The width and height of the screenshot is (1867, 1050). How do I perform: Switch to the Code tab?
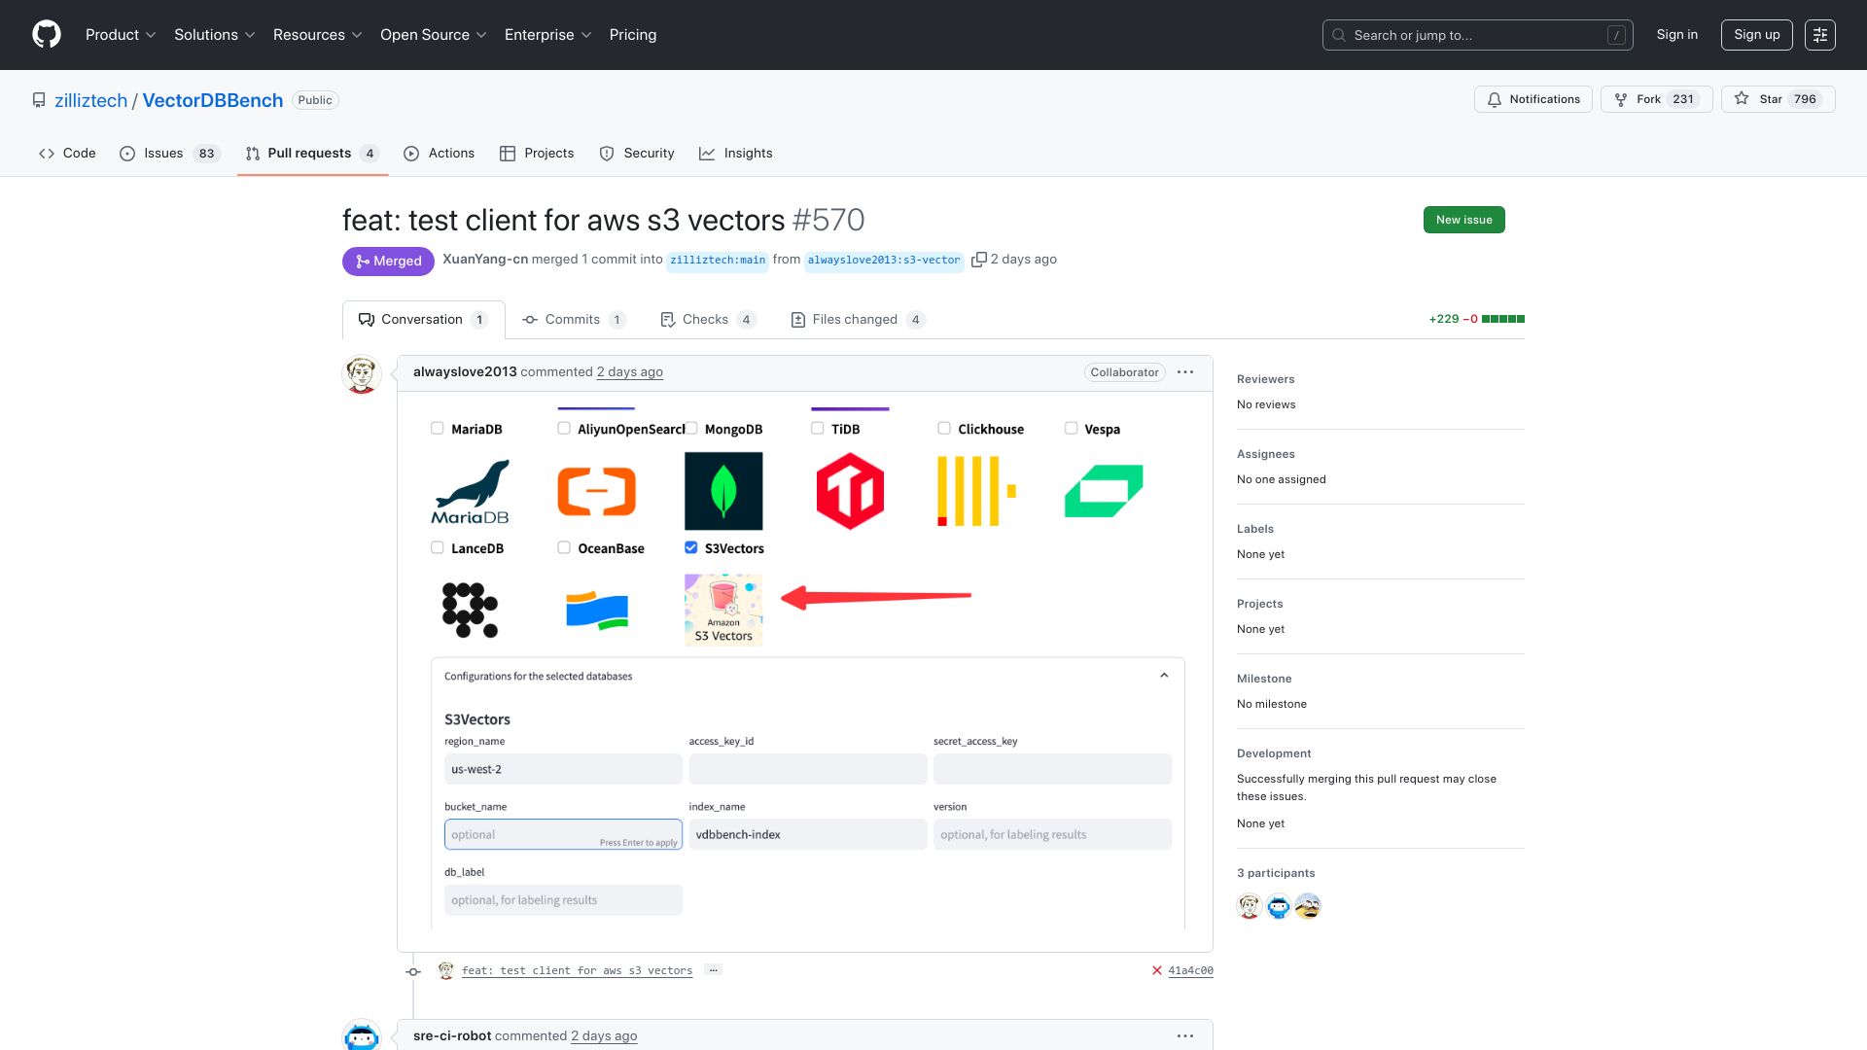[x=67, y=154]
